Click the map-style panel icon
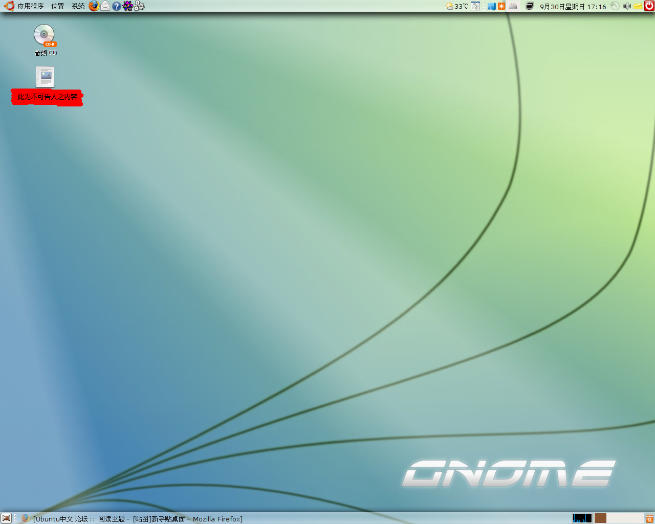 [475, 6]
